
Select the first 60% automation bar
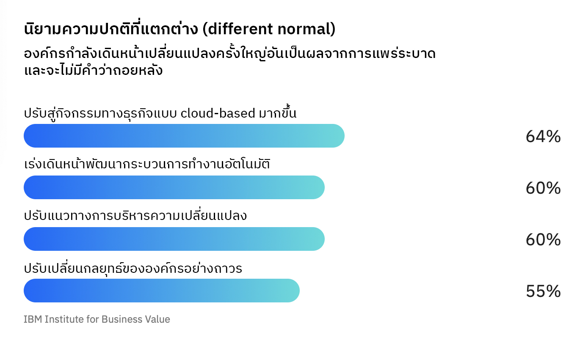(174, 187)
